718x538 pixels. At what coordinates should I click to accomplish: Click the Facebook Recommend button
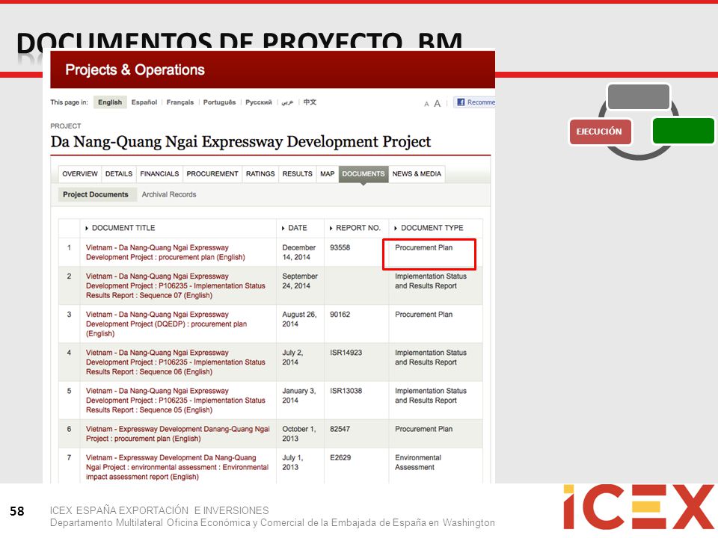point(474,102)
